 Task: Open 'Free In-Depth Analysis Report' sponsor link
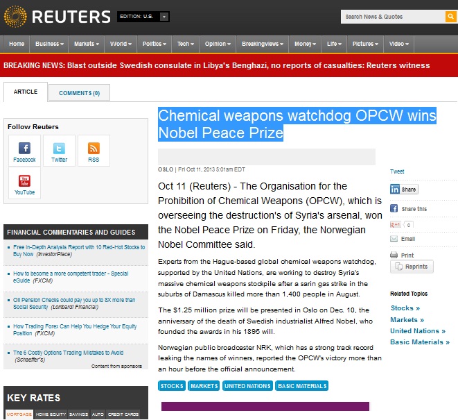(79, 251)
